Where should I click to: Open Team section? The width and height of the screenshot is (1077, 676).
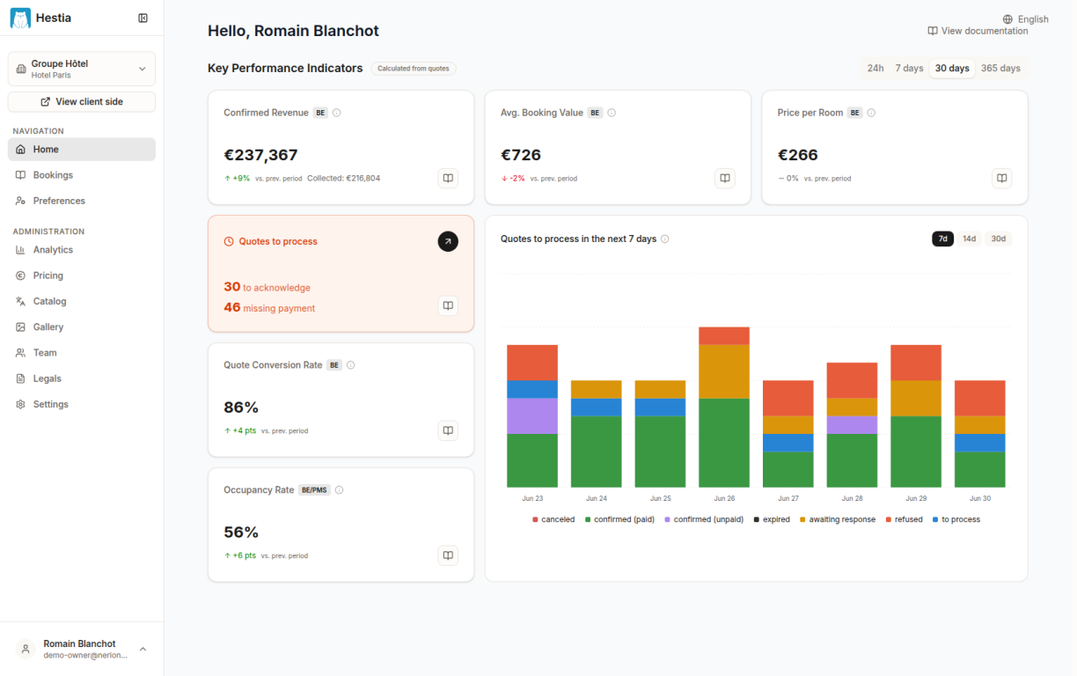click(82, 353)
